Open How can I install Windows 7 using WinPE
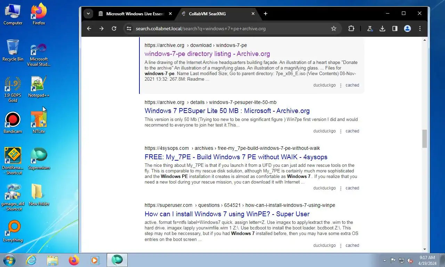 (227, 214)
